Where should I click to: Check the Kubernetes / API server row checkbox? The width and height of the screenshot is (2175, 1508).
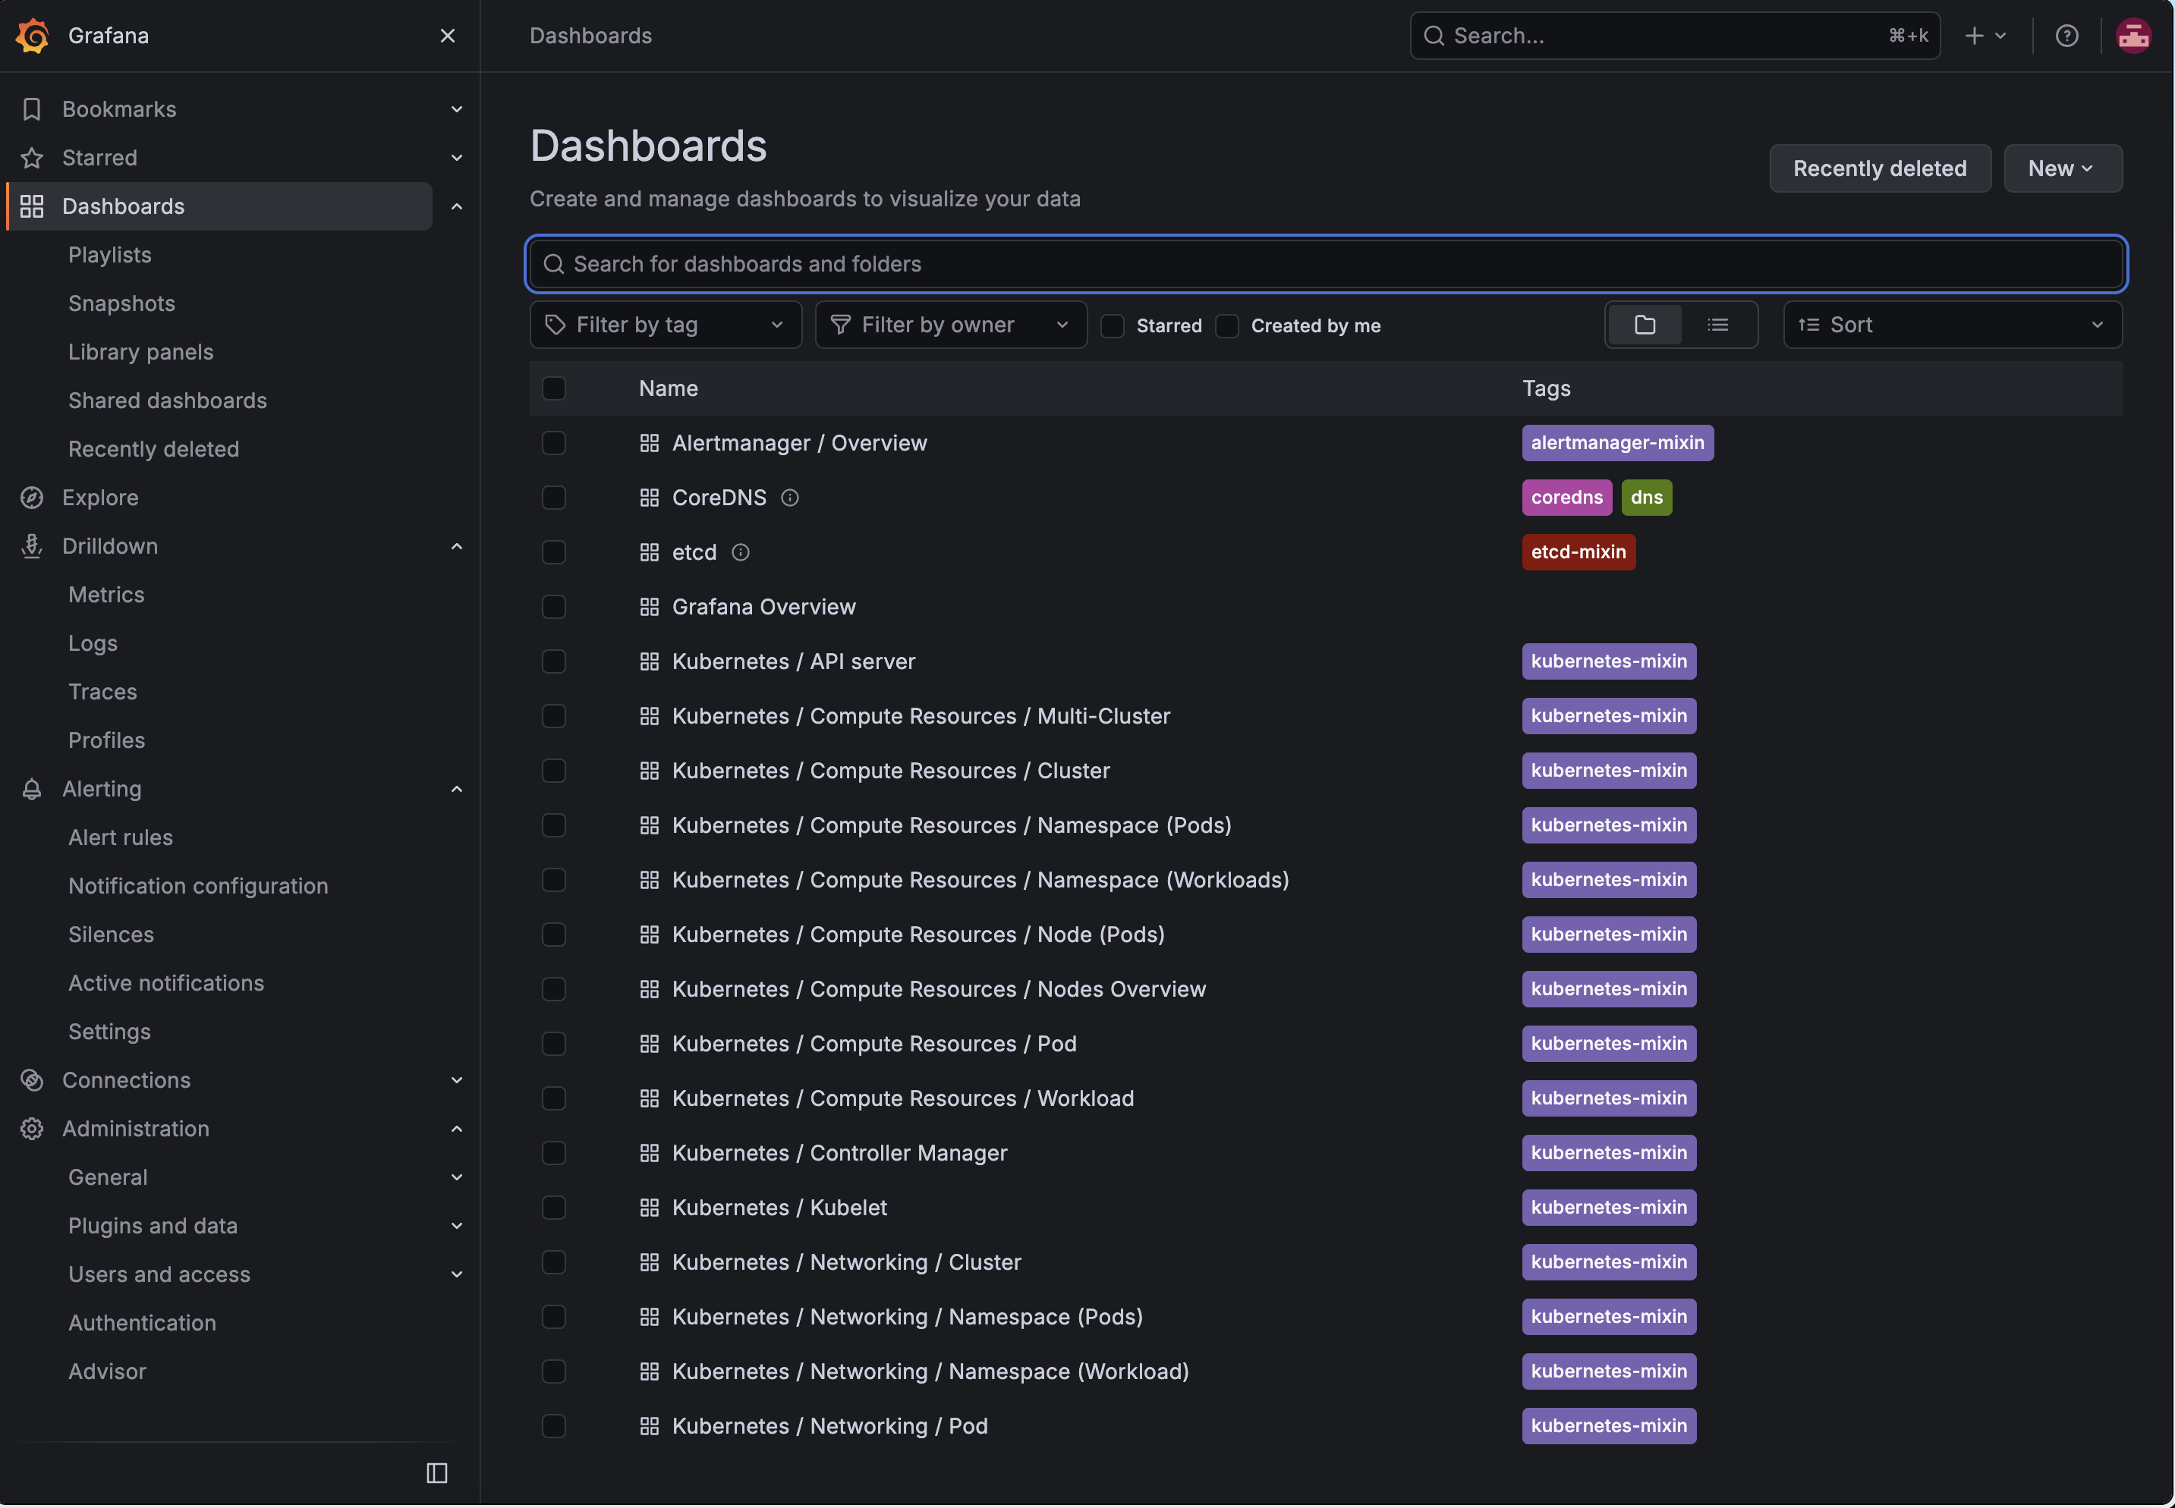click(554, 661)
